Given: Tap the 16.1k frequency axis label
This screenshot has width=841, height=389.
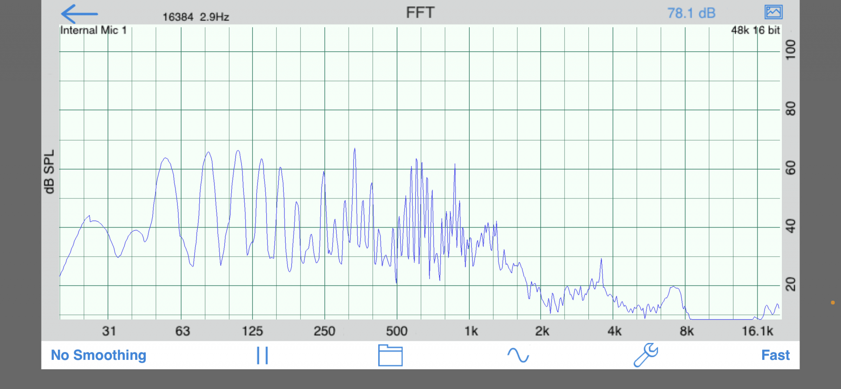Looking at the screenshot, I should 757,331.
